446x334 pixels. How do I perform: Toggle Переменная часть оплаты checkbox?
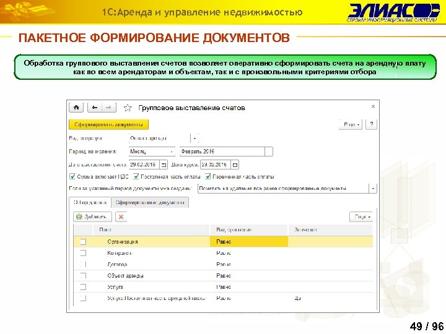click(208, 177)
